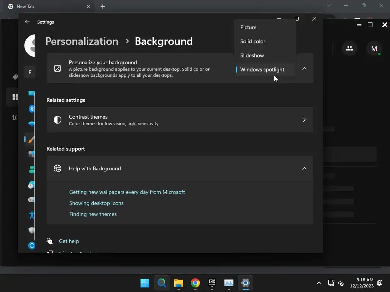Open the System sidebar icon in Settings
Screen dimensions: 390x292
[x=32, y=94]
